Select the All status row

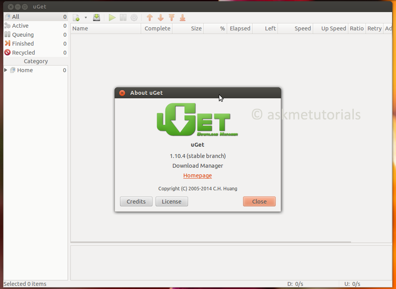coord(36,17)
